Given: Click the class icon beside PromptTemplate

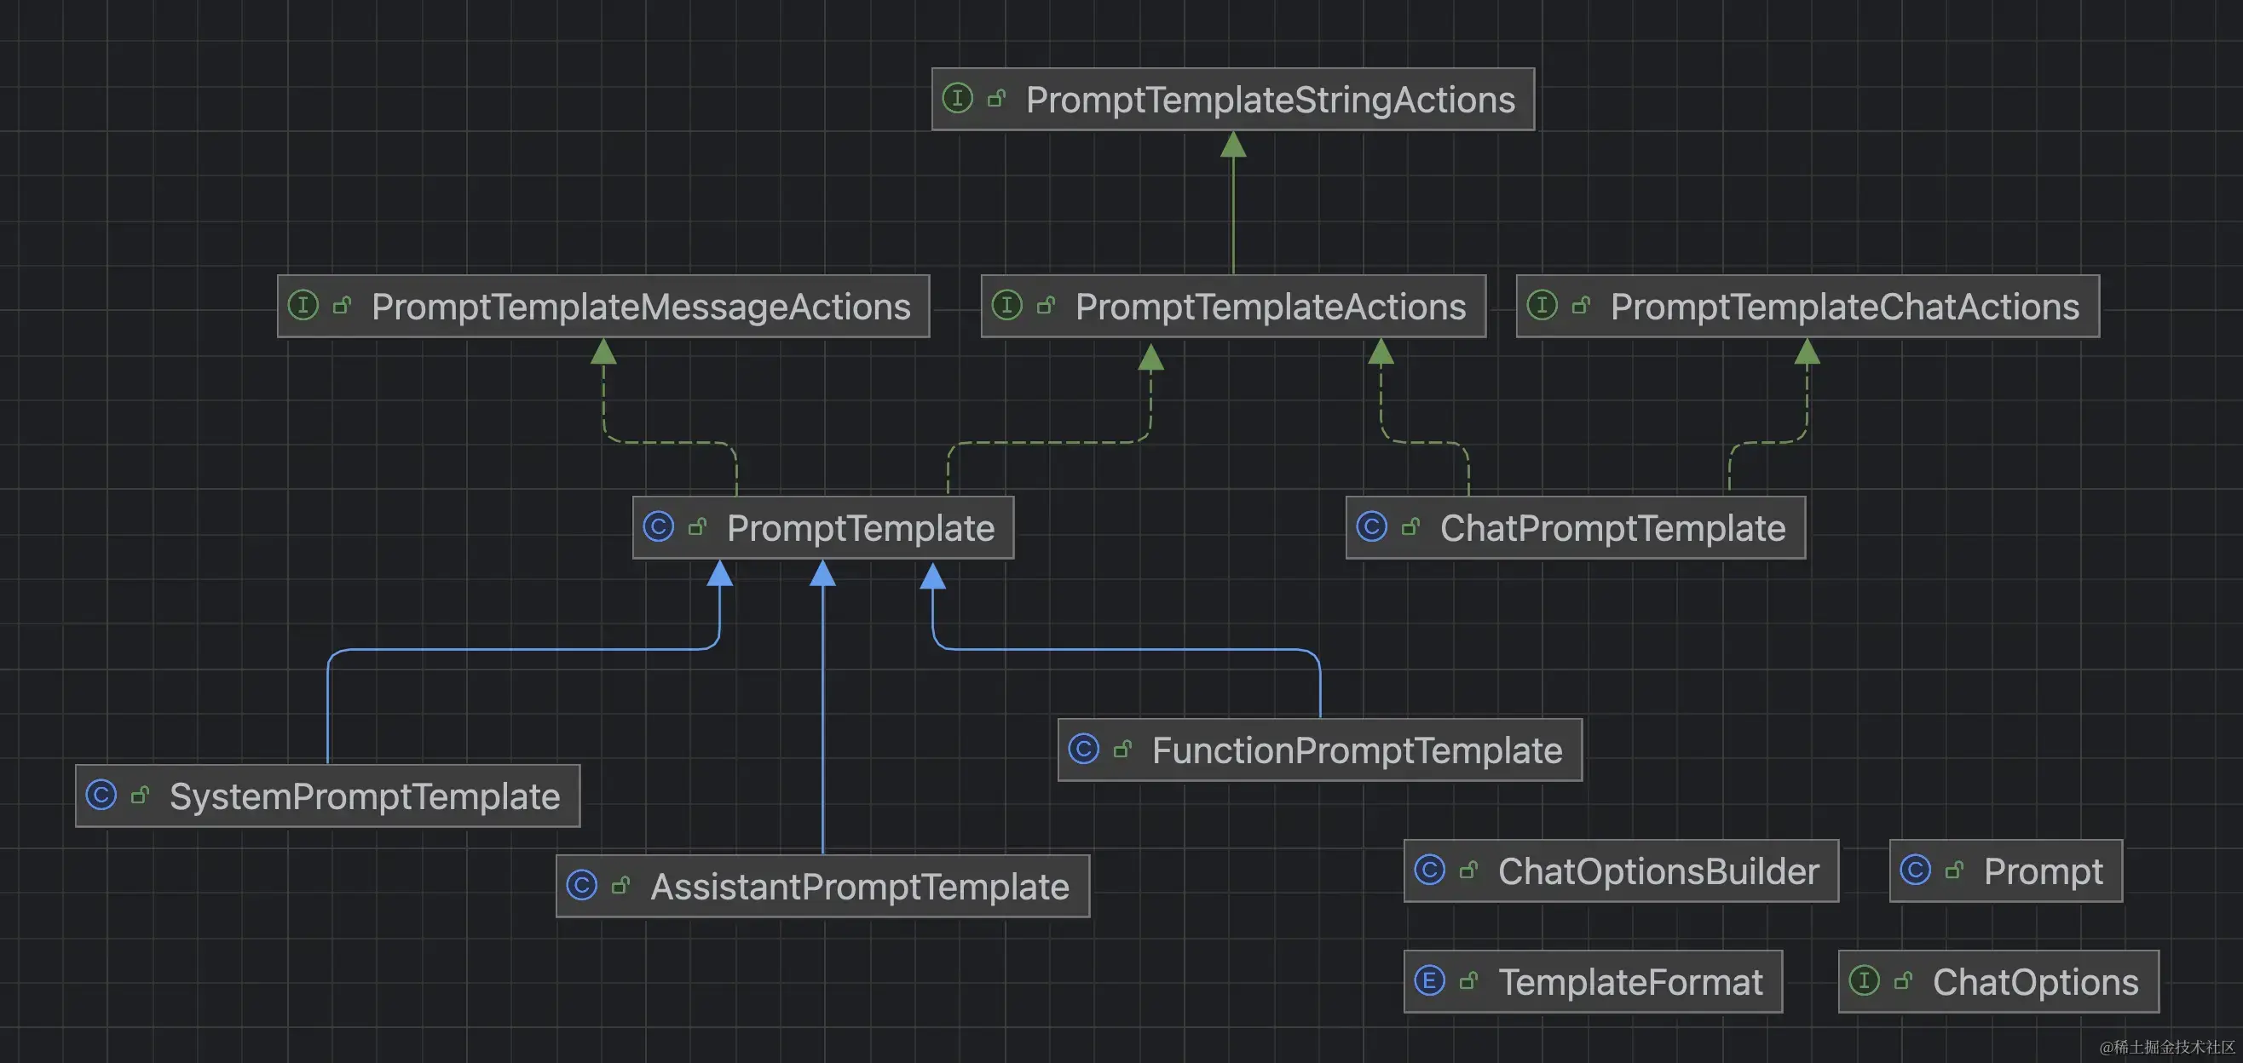Looking at the screenshot, I should [x=658, y=526].
